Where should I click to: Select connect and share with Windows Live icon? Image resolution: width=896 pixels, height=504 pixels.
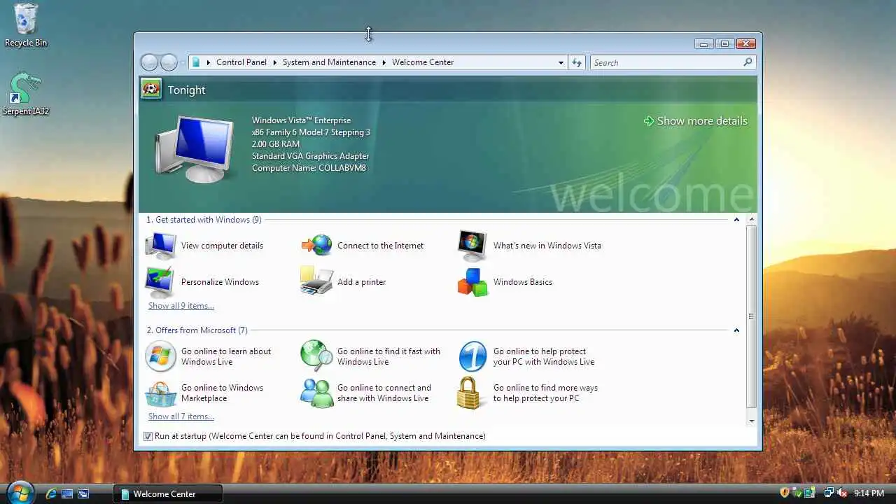[x=317, y=393]
